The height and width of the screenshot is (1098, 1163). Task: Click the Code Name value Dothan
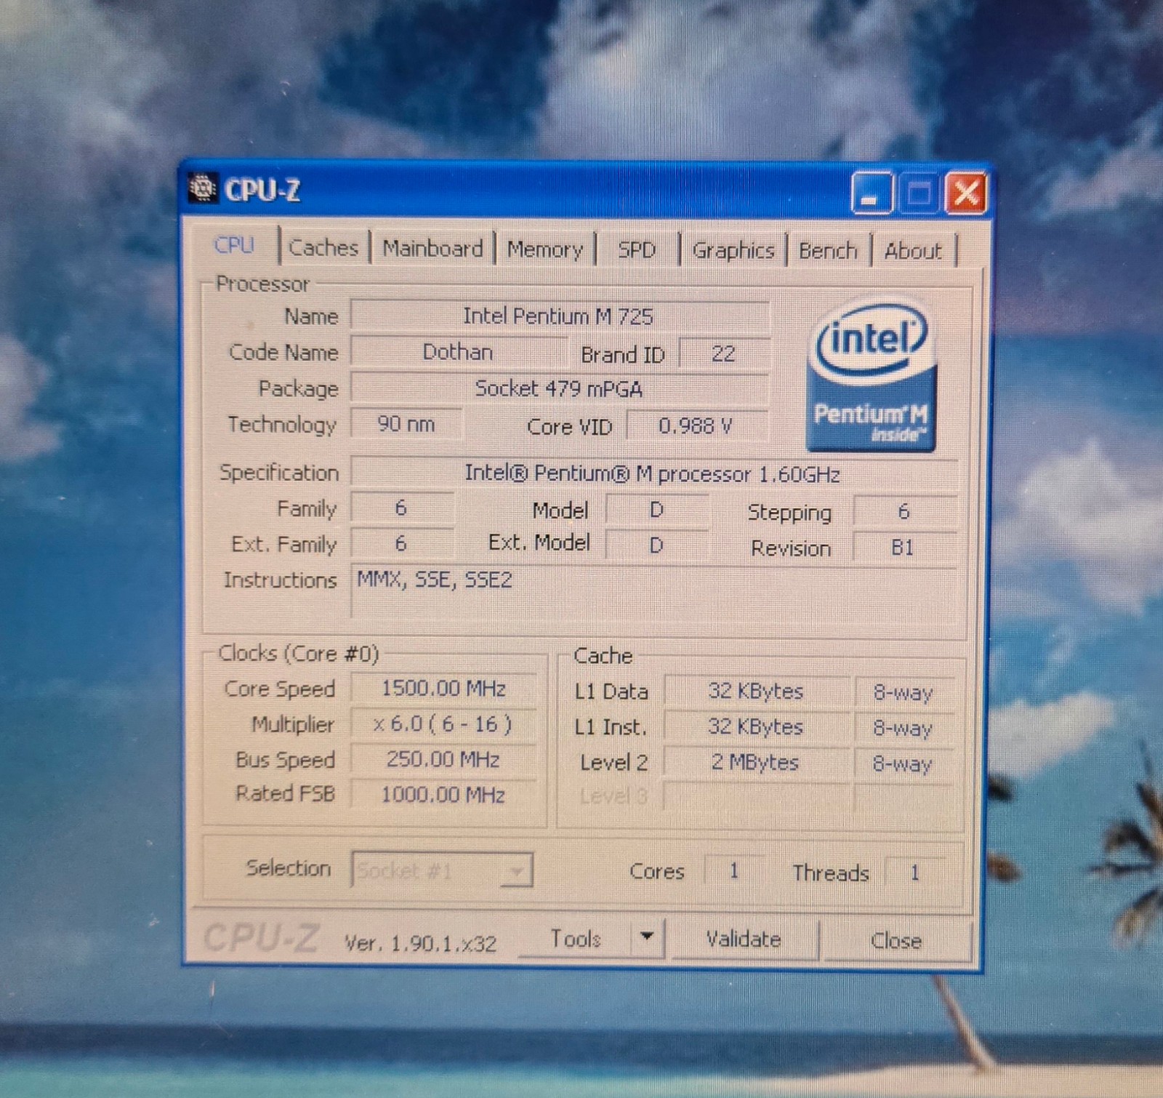pyautogui.click(x=458, y=353)
